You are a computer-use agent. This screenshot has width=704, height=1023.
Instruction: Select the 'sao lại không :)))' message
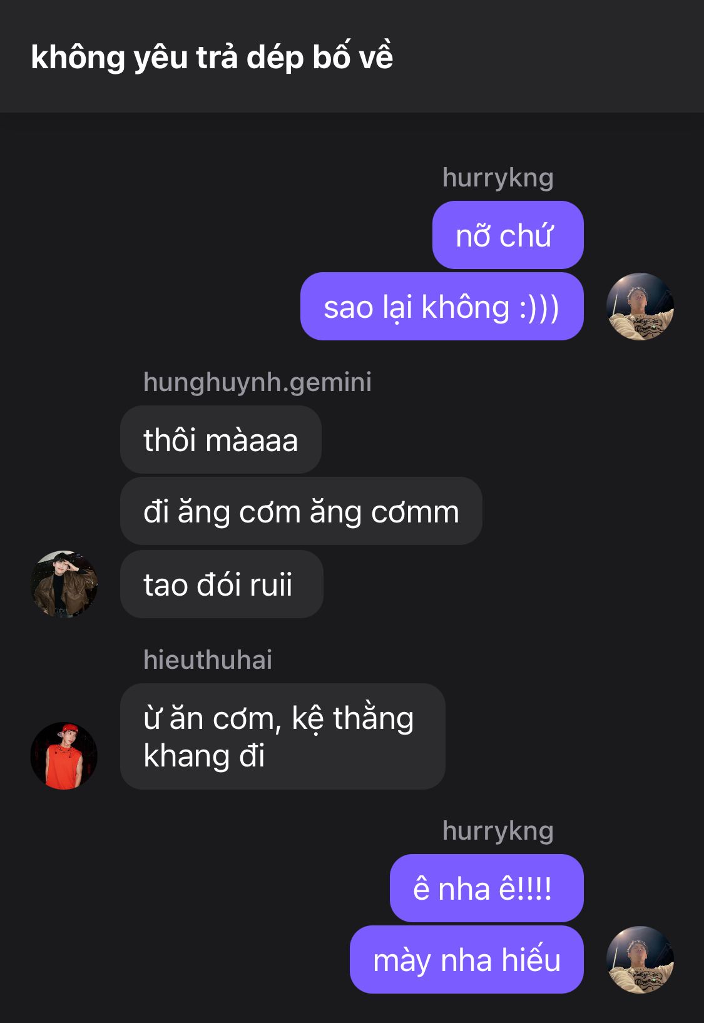pyautogui.click(x=442, y=307)
